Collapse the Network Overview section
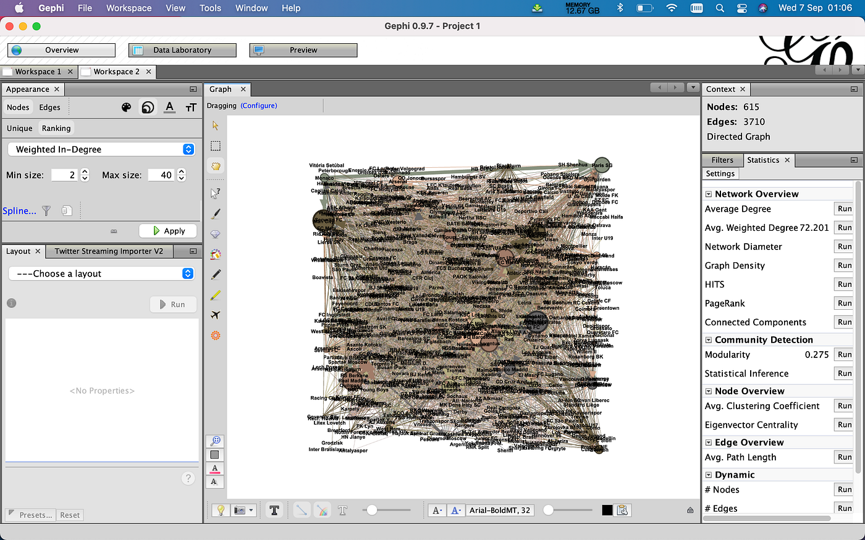The height and width of the screenshot is (540, 865). coord(709,194)
